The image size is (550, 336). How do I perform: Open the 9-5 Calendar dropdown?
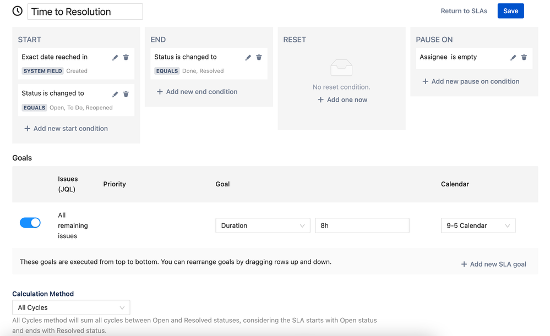coord(478,225)
